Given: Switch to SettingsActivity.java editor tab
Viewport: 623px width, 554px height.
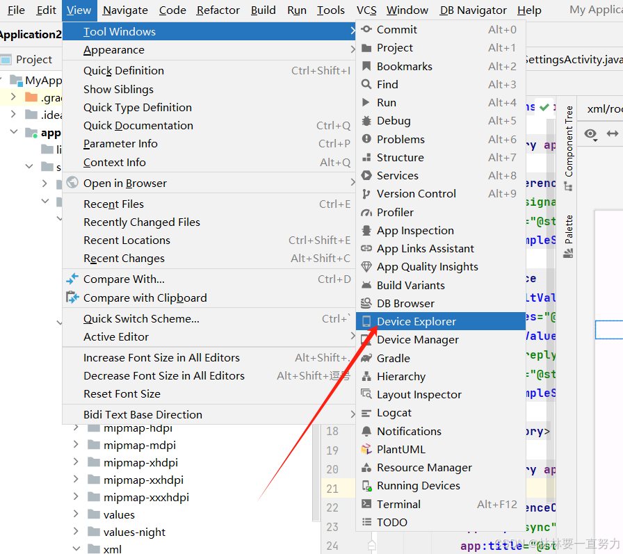Looking at the screenshot, I should click(574, 60).
